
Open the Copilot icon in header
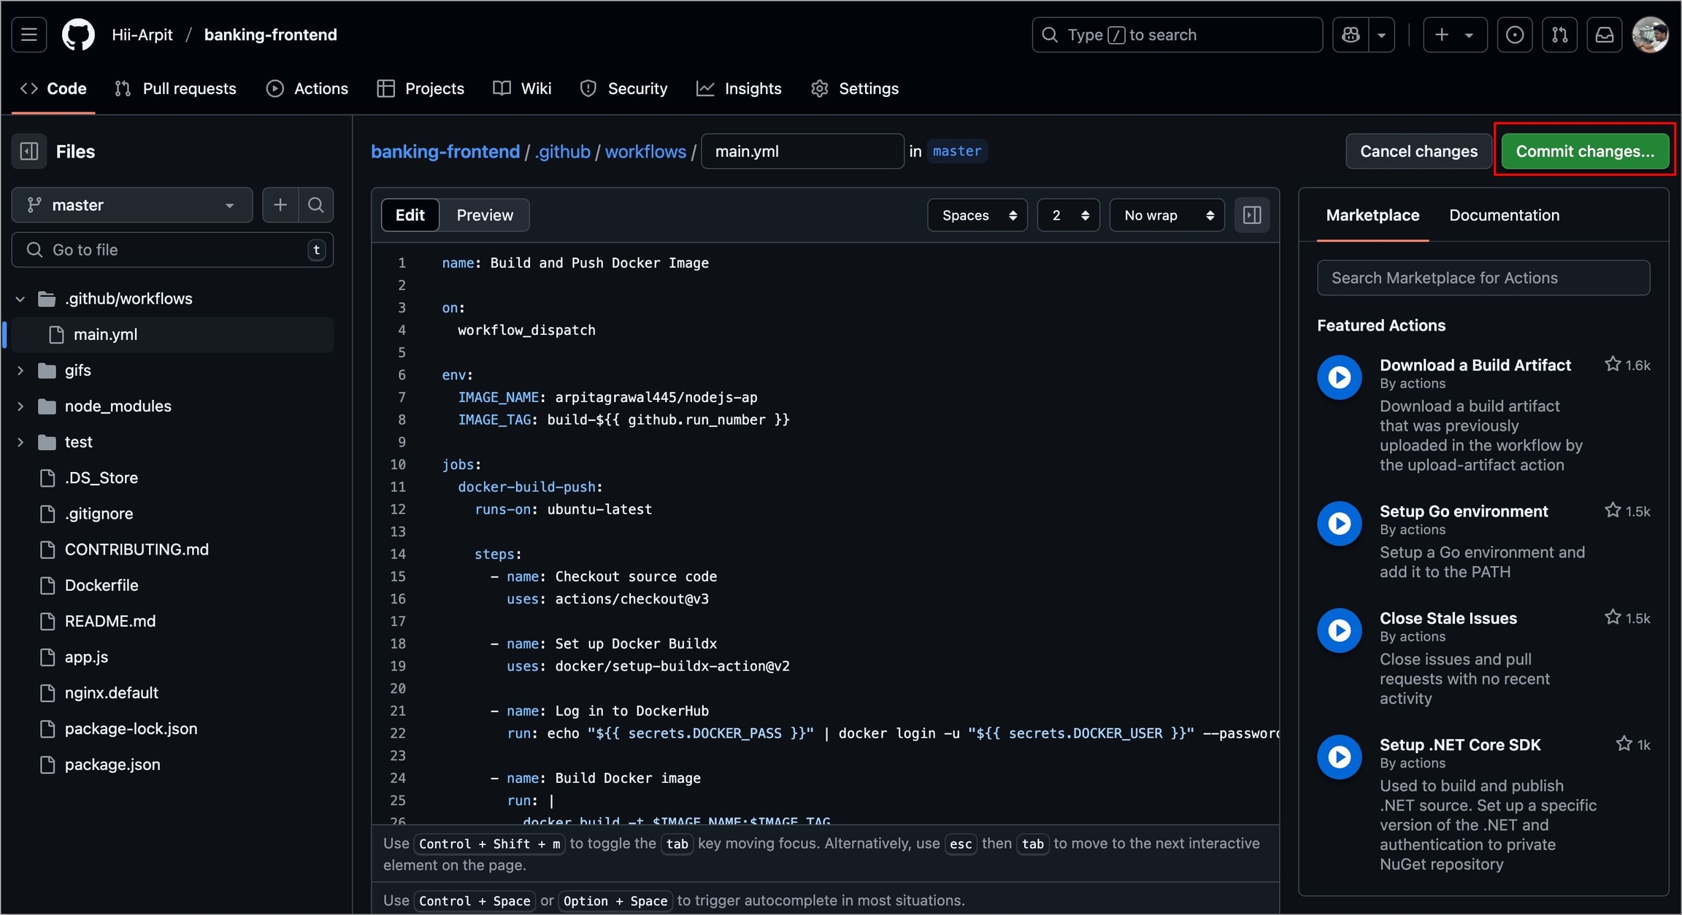click(1351, 34)
